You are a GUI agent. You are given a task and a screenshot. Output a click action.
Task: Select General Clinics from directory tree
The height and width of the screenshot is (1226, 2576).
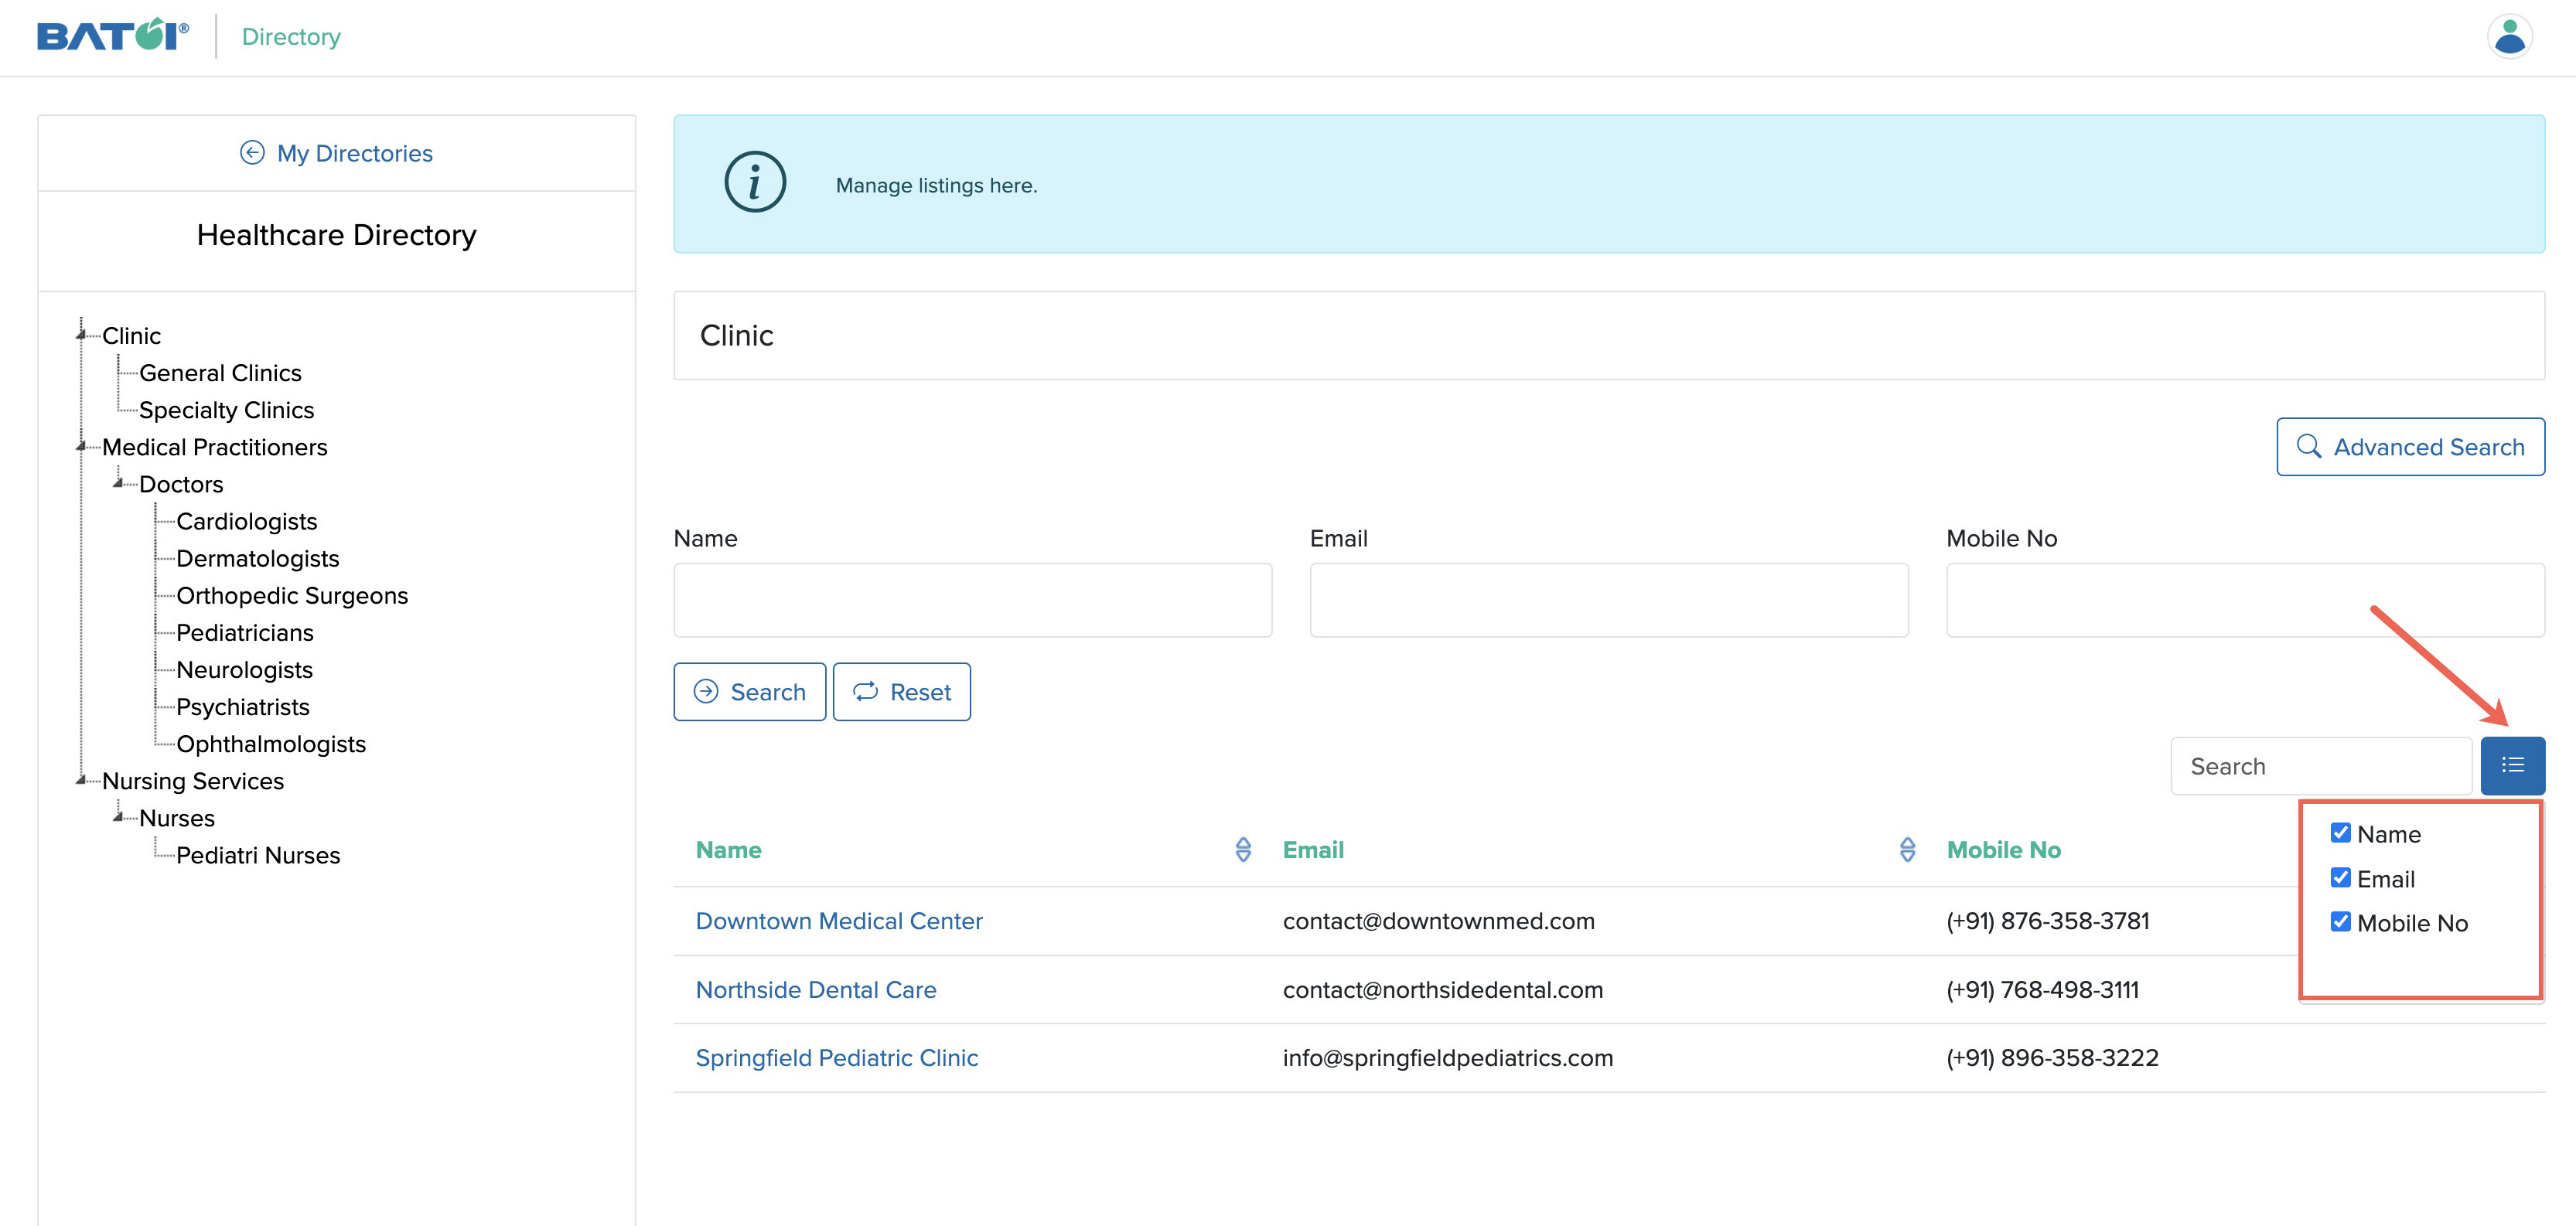tap(220, 373)
